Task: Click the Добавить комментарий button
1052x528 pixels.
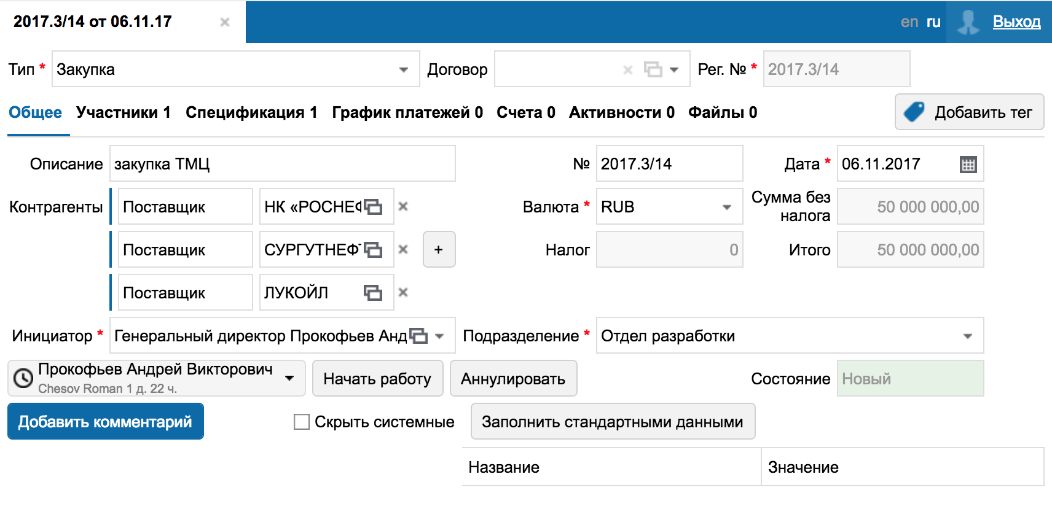Action: [x=105, y=422]
